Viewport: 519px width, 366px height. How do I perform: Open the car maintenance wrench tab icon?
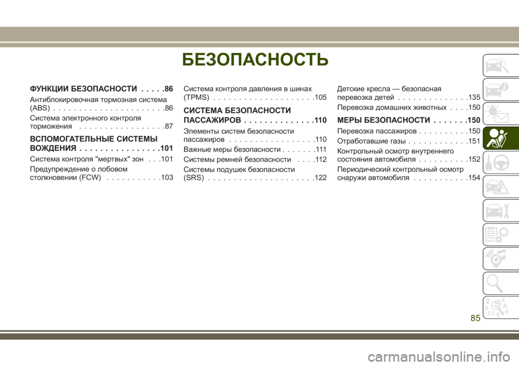(501, 211)
